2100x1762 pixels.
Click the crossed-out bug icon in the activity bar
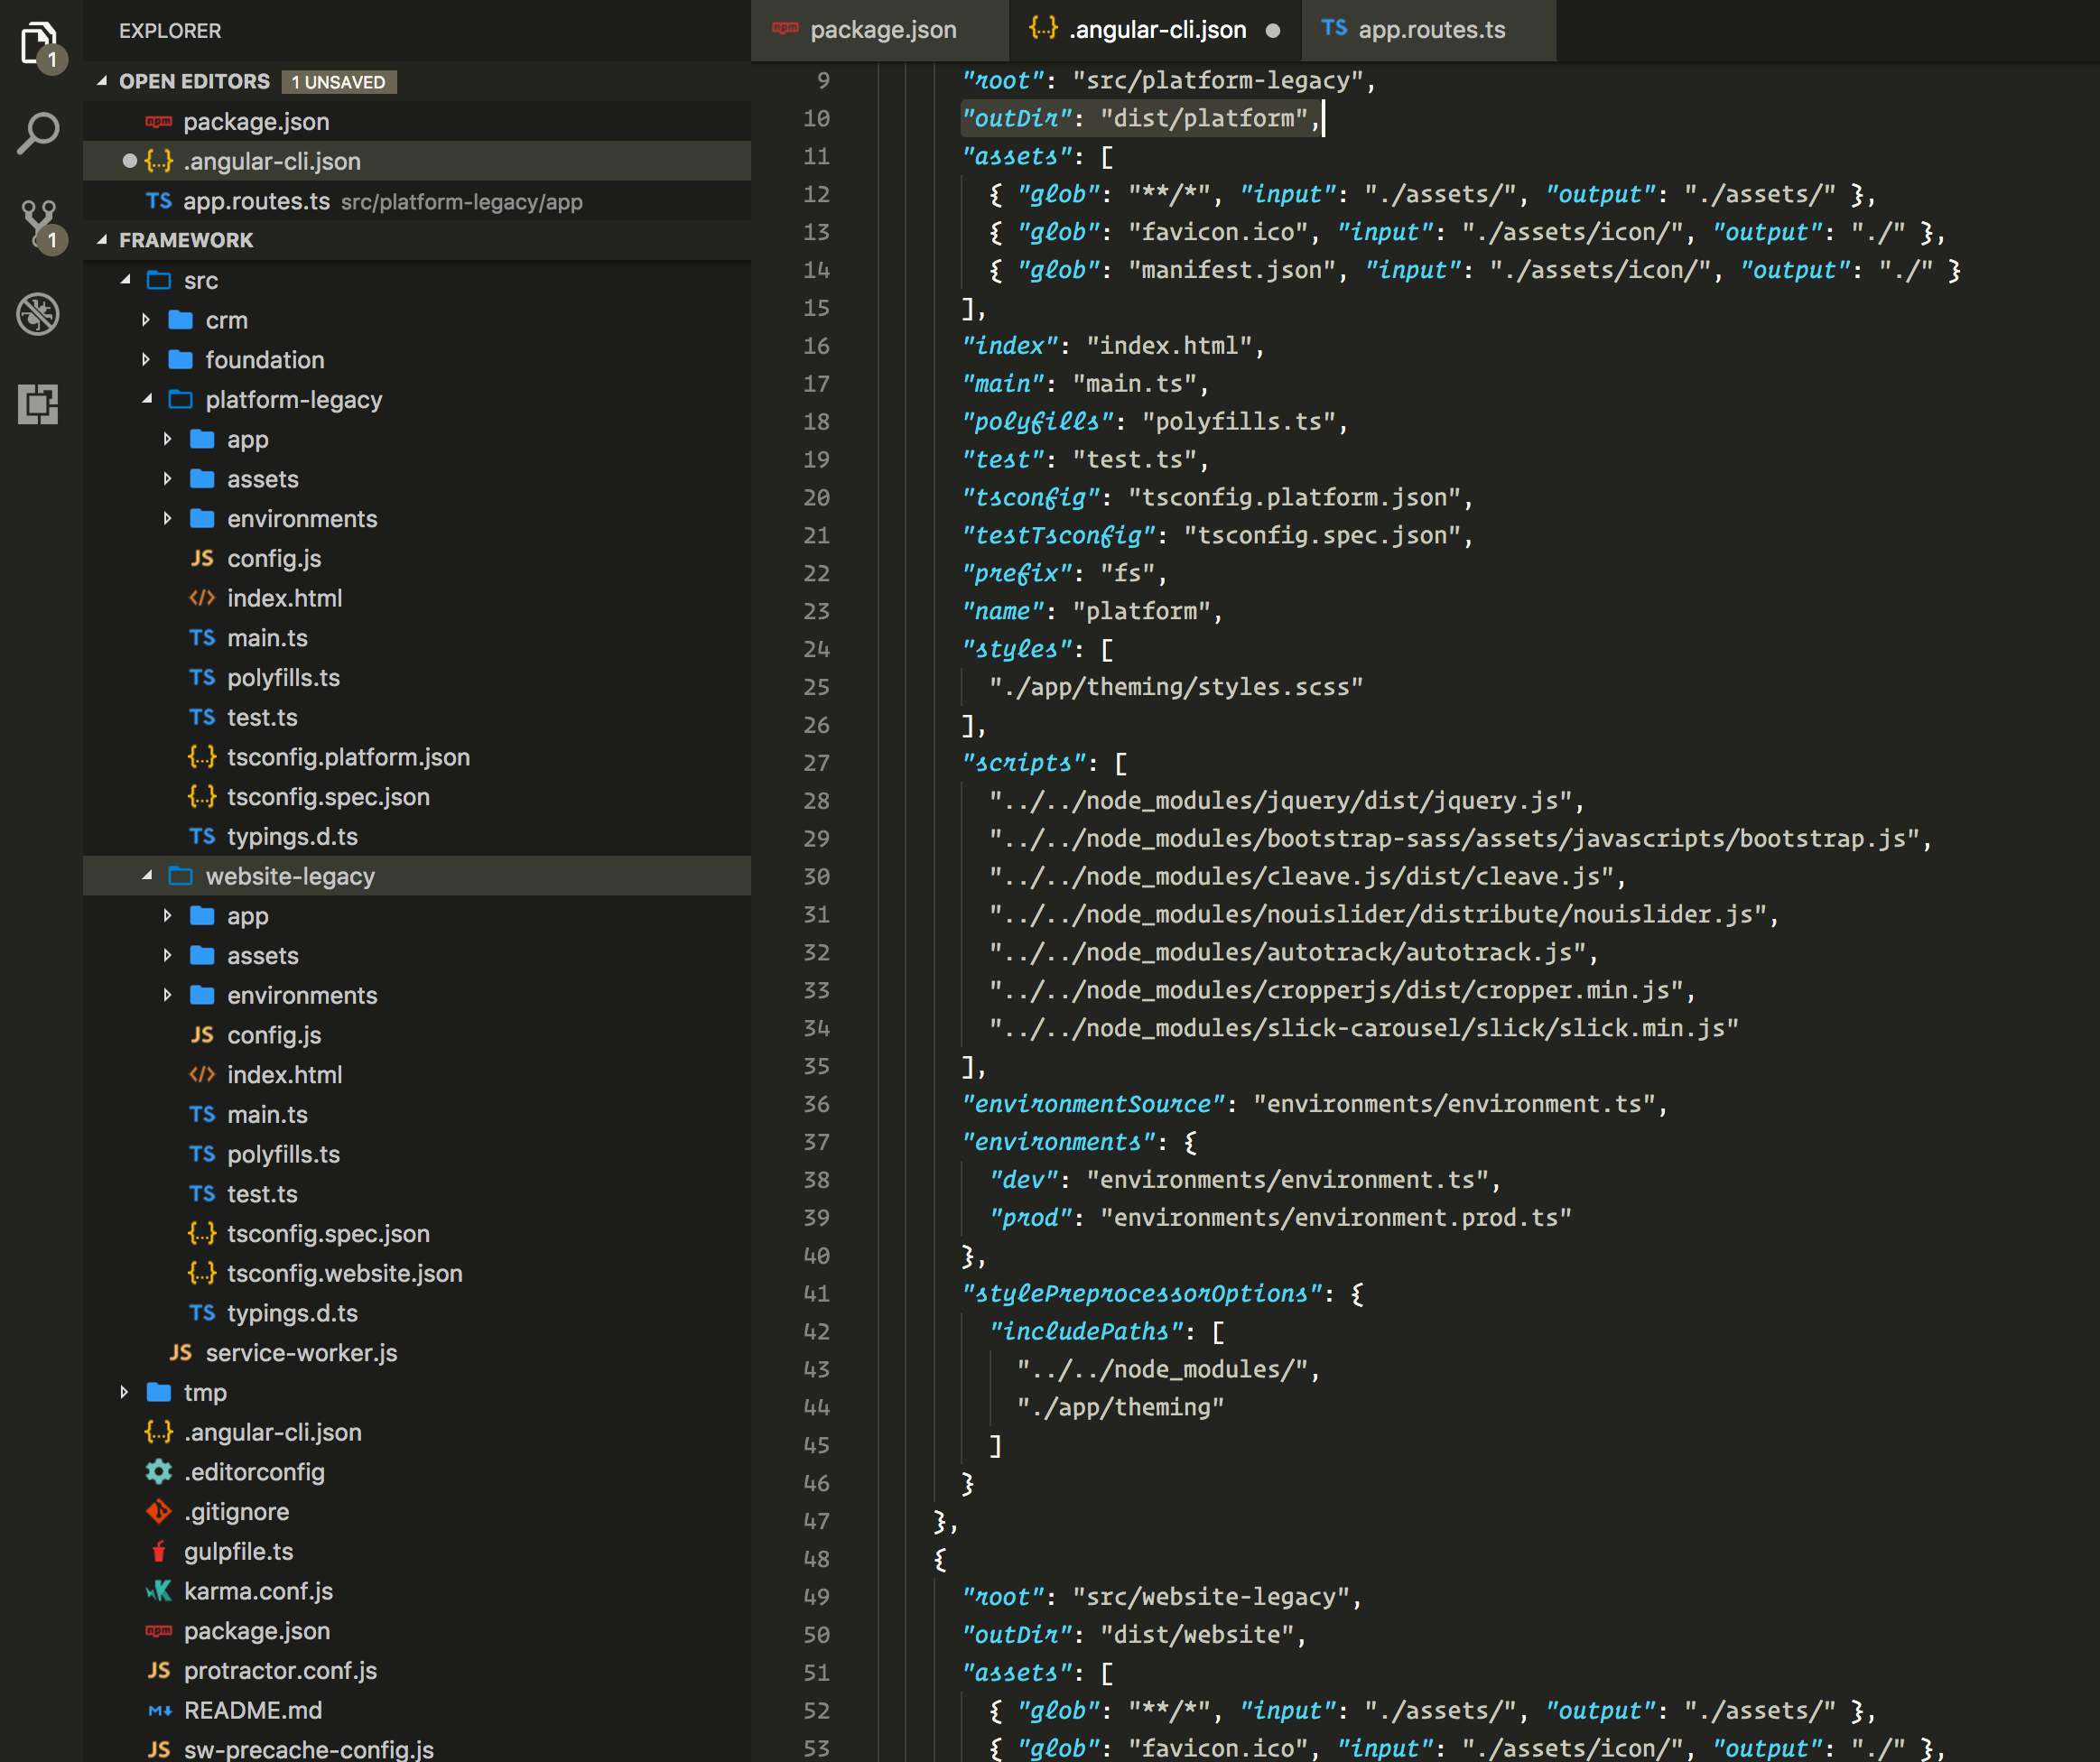point(38,314)
